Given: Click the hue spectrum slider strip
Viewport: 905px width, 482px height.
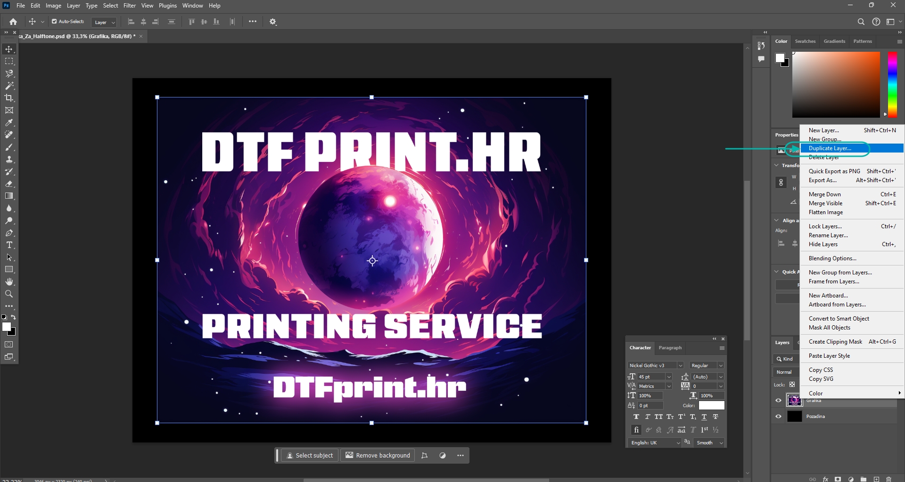Looking at the screenshot, I should point(892,84).
